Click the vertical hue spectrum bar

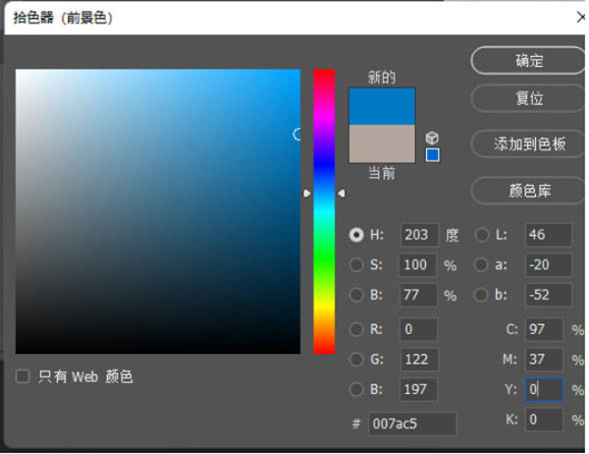[324, 255]
